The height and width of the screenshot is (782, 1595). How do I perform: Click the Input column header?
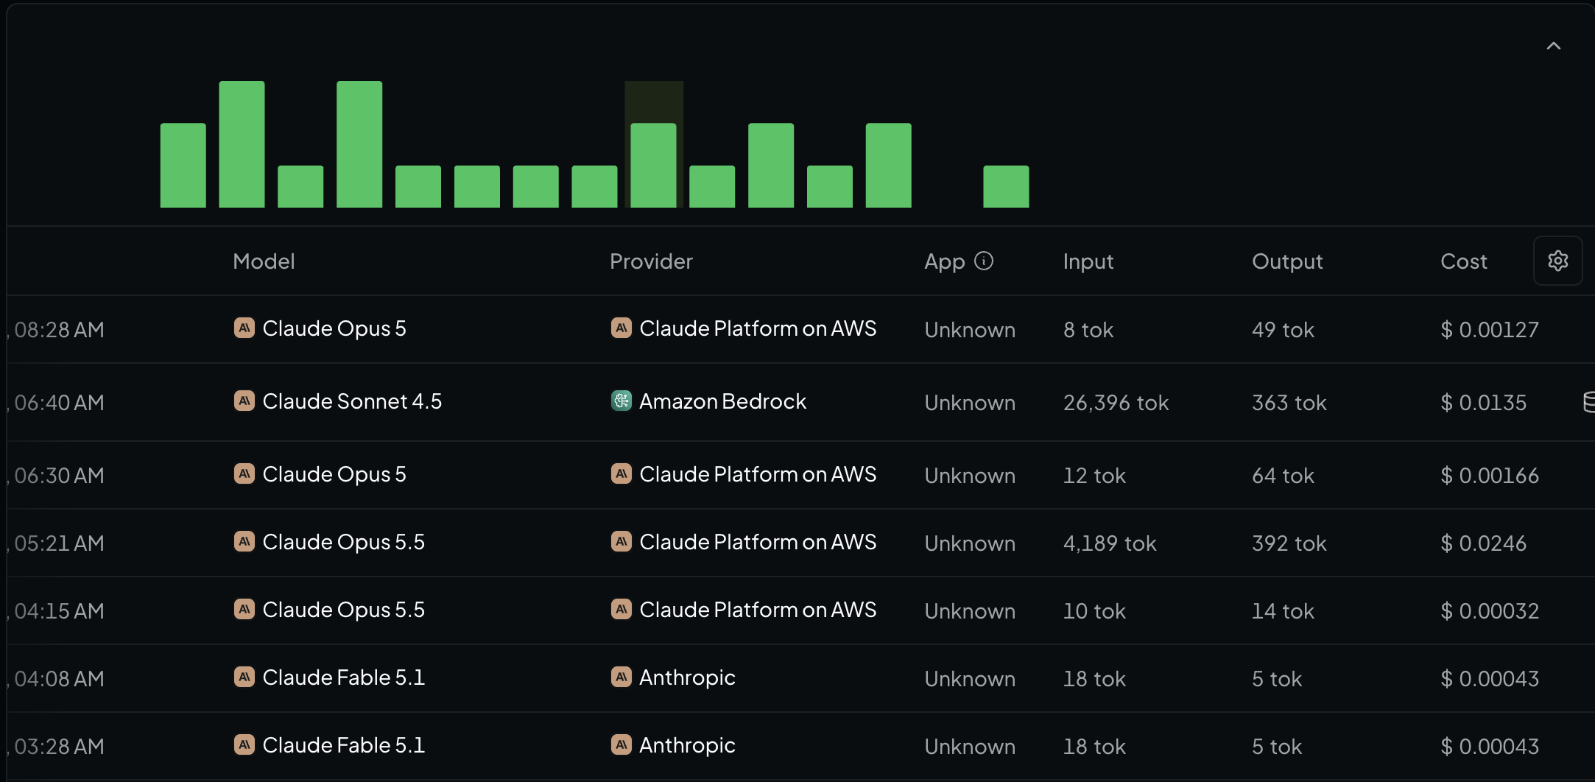[x=1088, y=261]
